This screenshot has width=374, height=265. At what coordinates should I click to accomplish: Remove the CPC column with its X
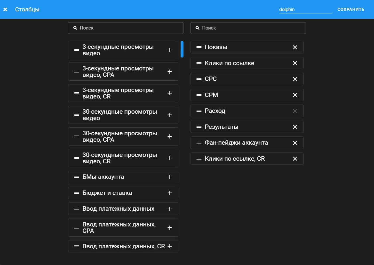click(x=295, y=79)
